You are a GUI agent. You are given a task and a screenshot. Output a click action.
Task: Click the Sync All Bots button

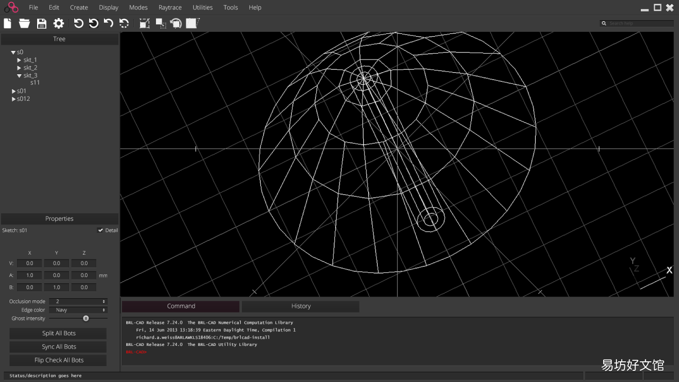pos(58,346)
